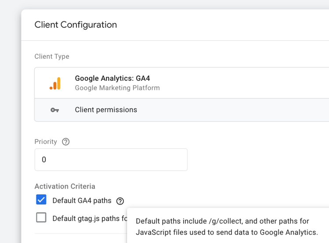
Task: Enable the Default gtag.js paths checkbox
Action: [41, 218]
